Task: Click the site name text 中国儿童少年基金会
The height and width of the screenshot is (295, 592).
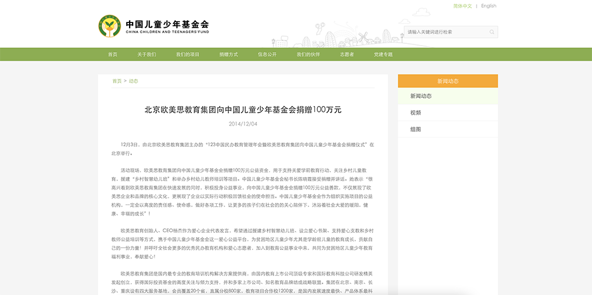Action: coord(168,24)
